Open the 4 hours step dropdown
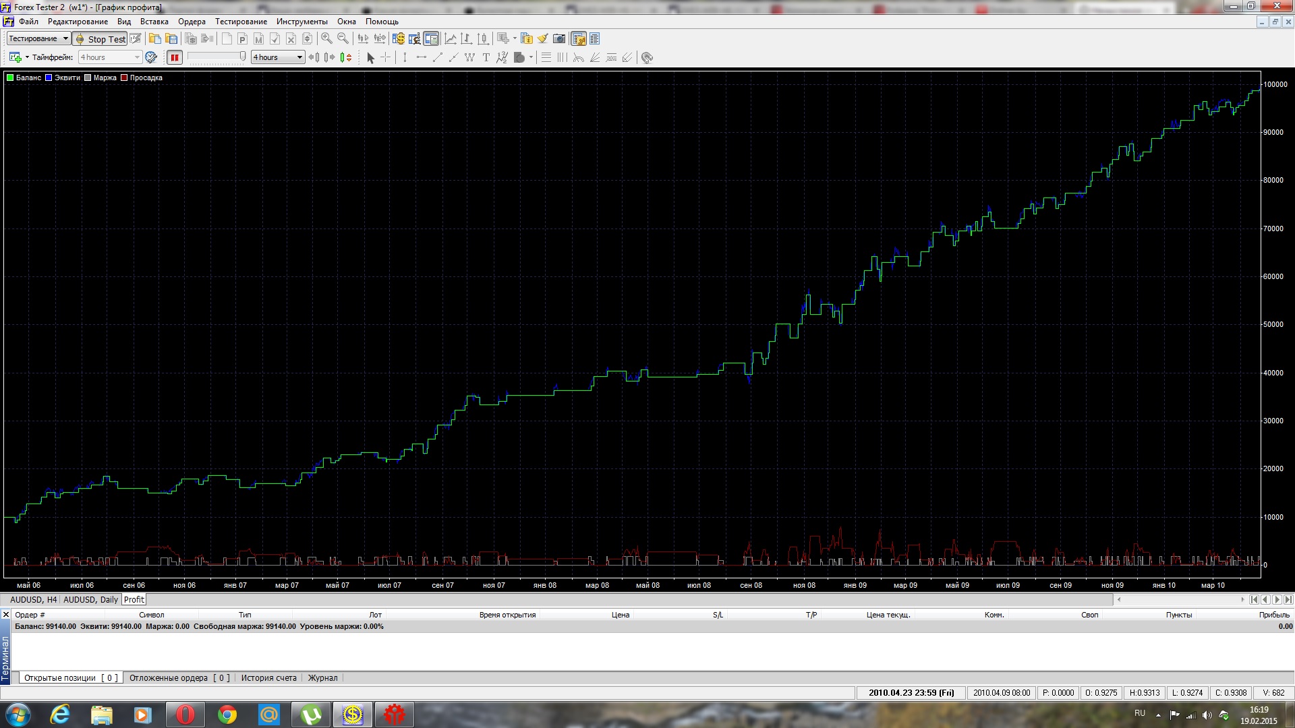The width and height of the screenshot is (1295, 728). coord(278,57)
